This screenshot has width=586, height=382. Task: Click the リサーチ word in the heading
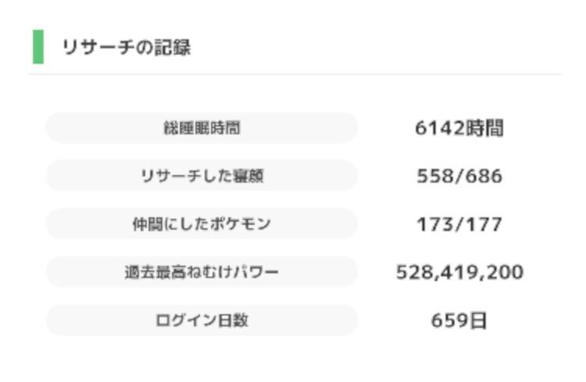(x=98, y=48)
